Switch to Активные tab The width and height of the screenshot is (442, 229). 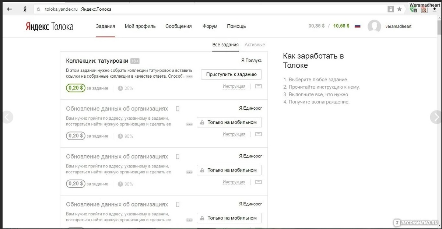[255, 45]
